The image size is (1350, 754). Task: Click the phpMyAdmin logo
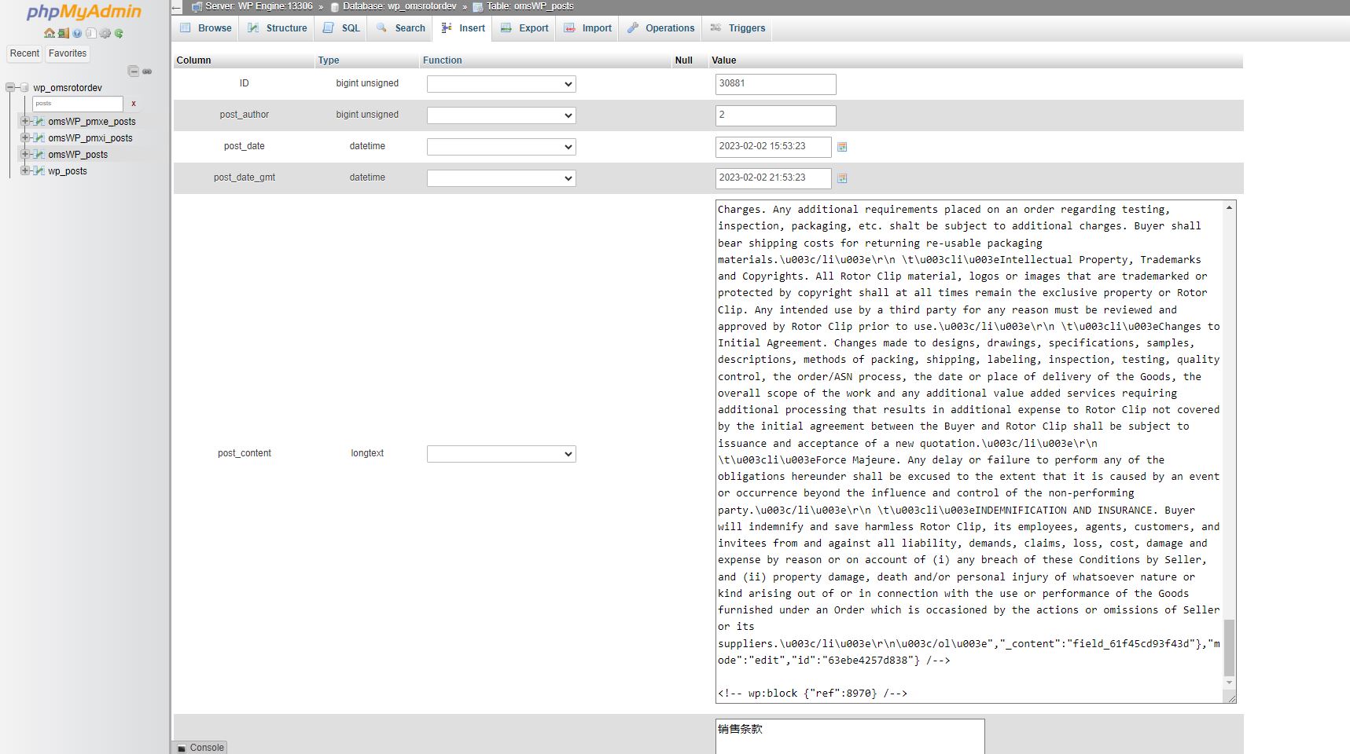83,12
